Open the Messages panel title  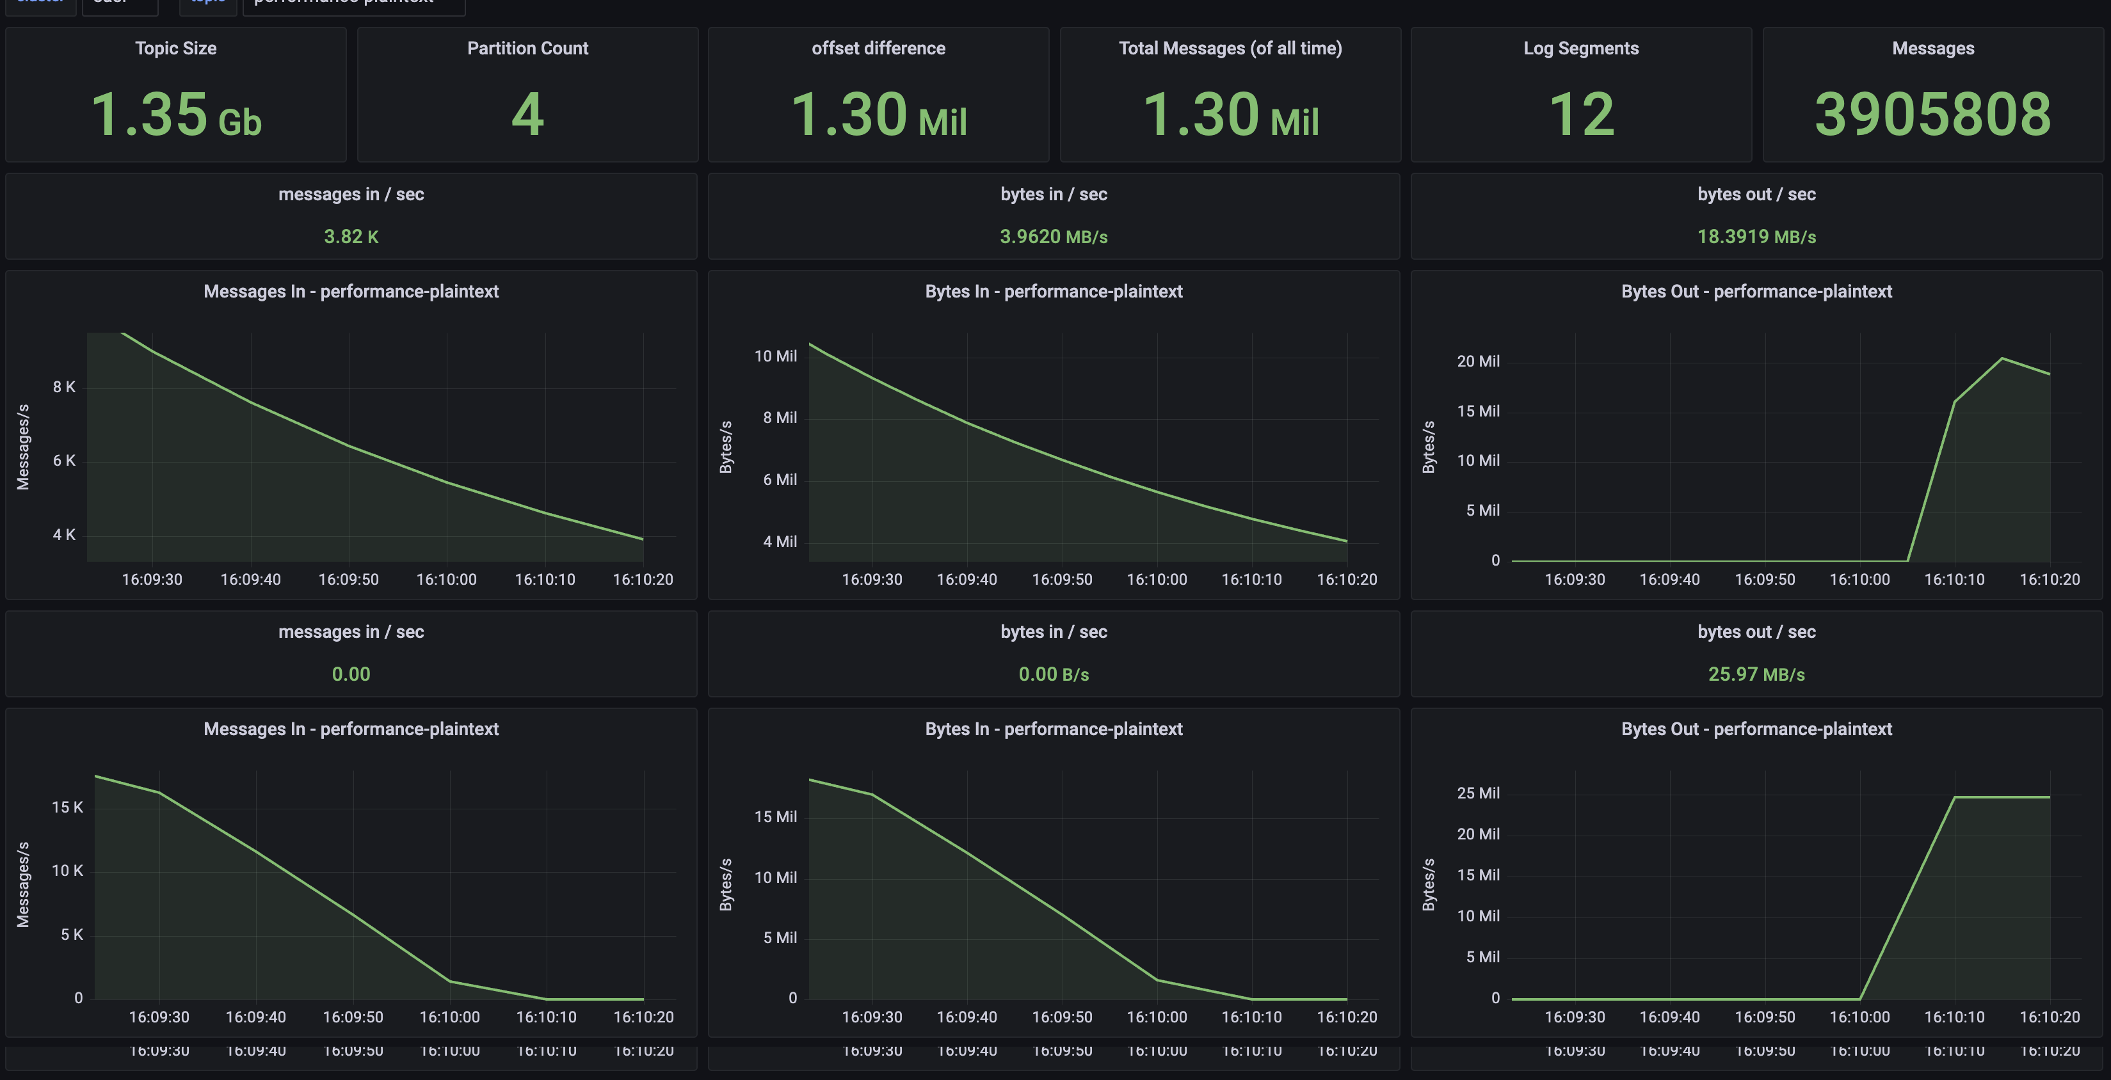1933,49
